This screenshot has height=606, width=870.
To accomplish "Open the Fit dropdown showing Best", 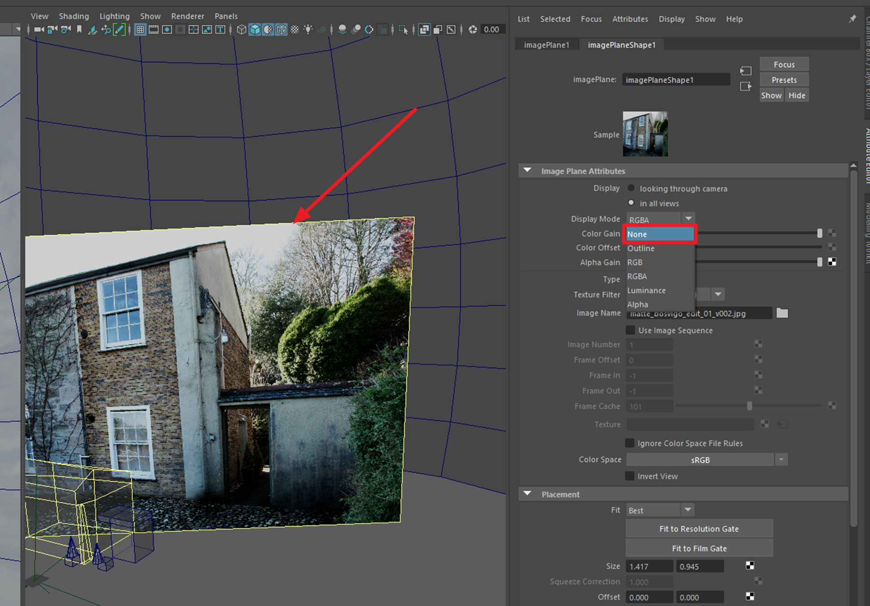I will tap(660, 510).
